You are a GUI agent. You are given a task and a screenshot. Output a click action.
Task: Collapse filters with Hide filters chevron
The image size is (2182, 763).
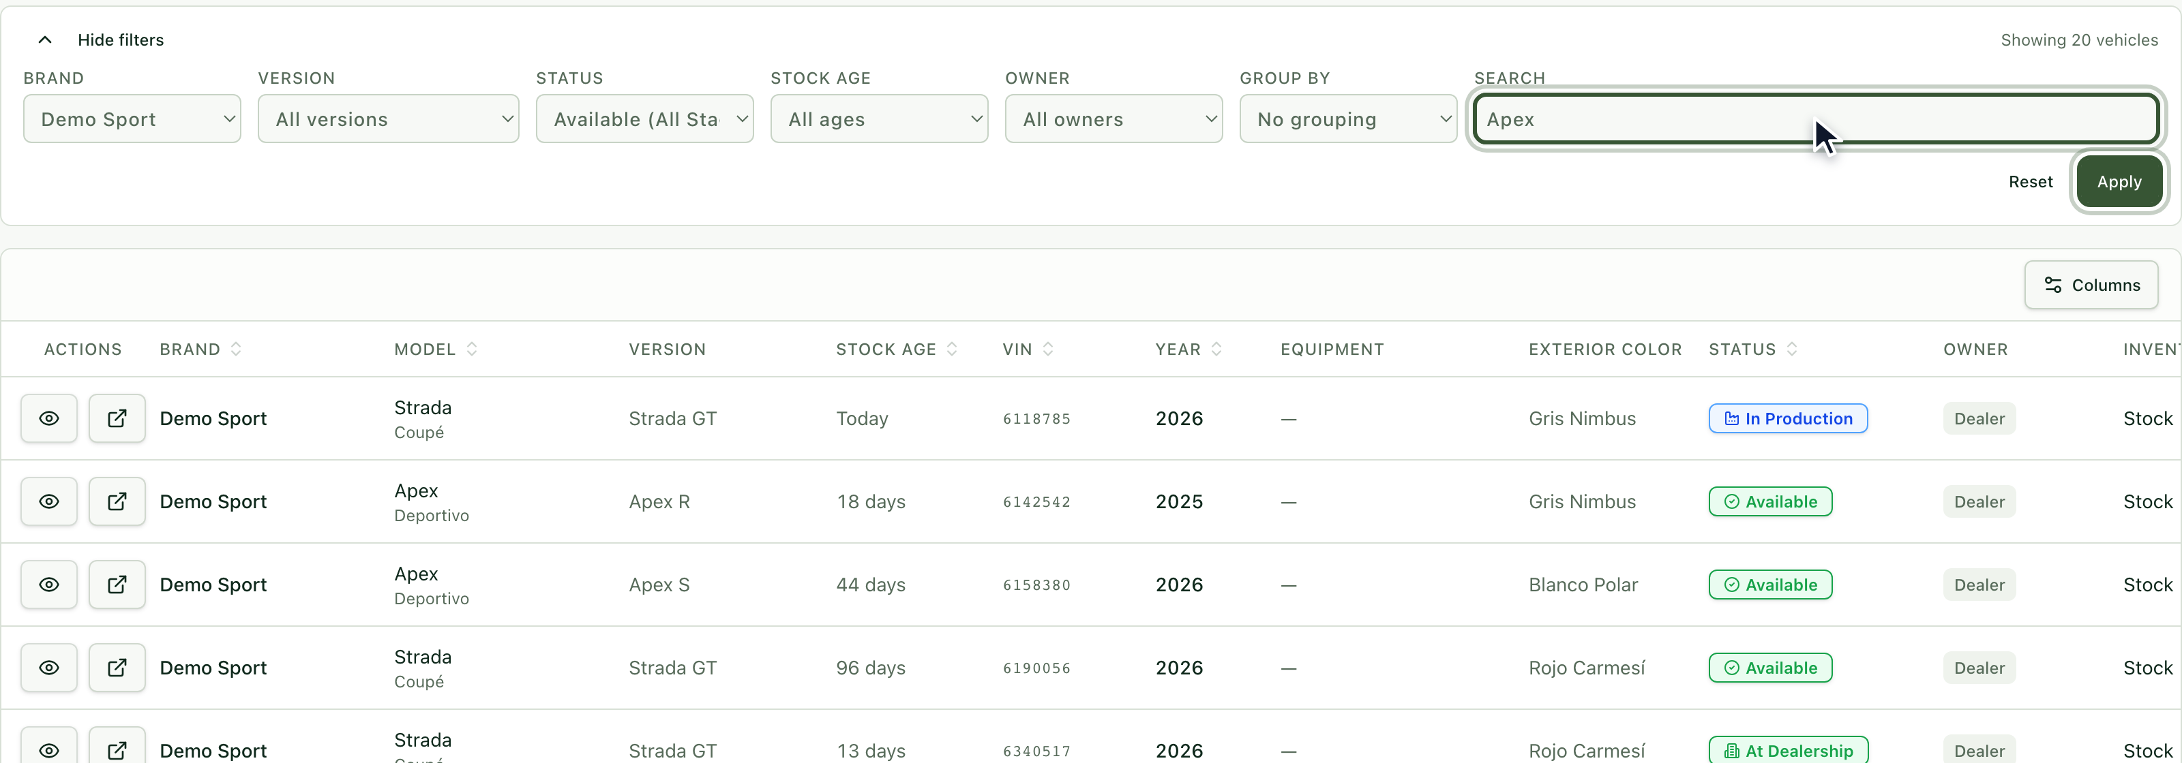[x=46, y=40]
